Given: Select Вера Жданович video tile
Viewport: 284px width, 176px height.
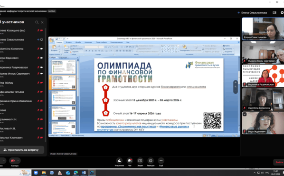Looking at the screenshot, I should point(263,123).
